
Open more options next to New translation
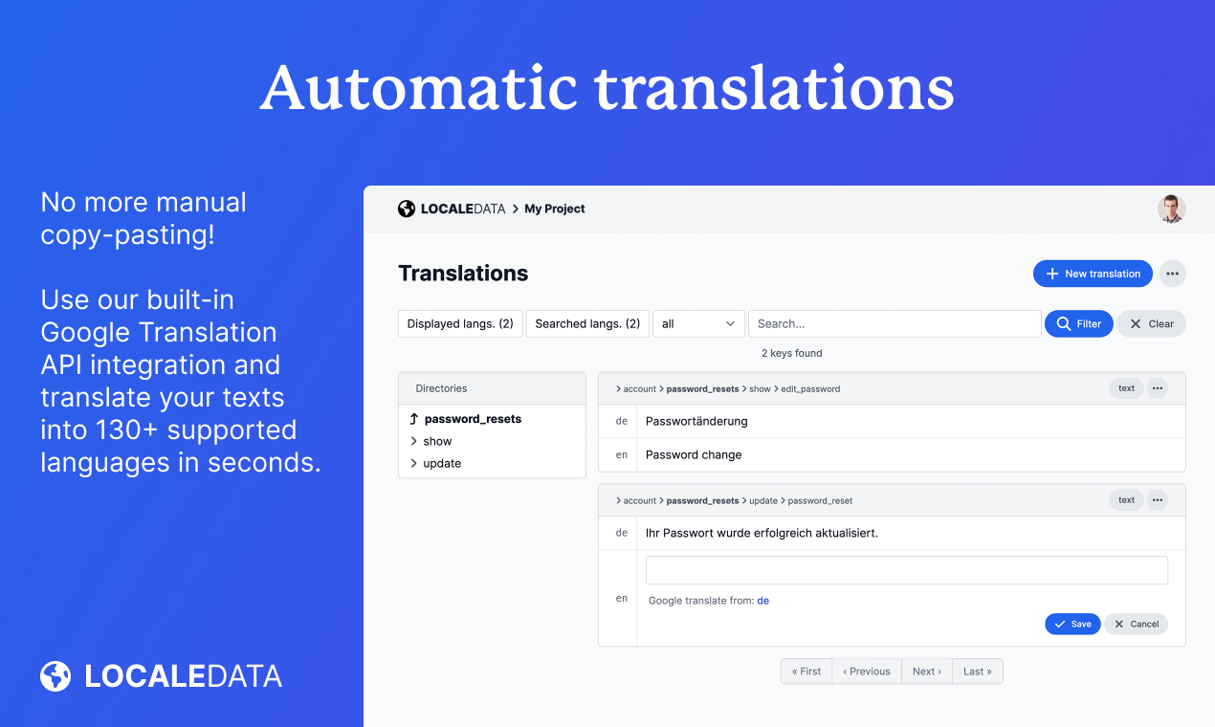pyautogui.click(x=1173, y=274)
